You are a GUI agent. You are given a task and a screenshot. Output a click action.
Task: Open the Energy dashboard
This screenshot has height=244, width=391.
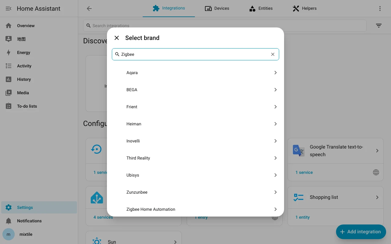tap(39, 52)
